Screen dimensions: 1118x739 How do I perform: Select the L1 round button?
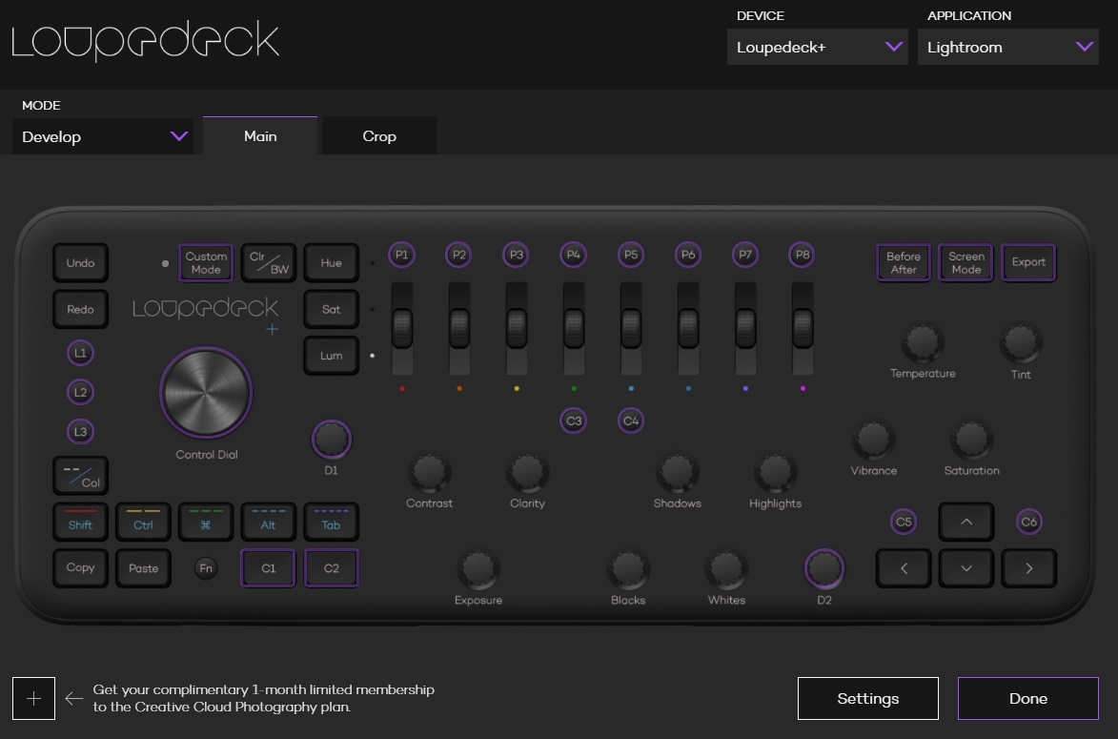[x=81, y=353]
